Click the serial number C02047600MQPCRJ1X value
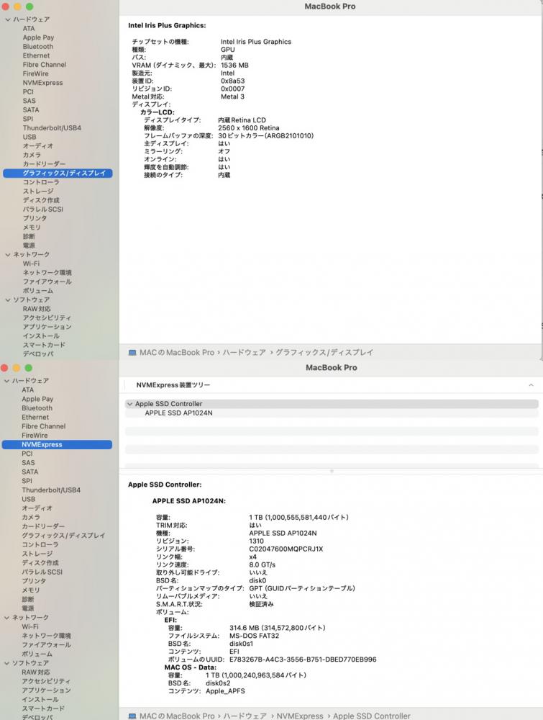Viewport: 543px width, 720px height. coord(286,549)
